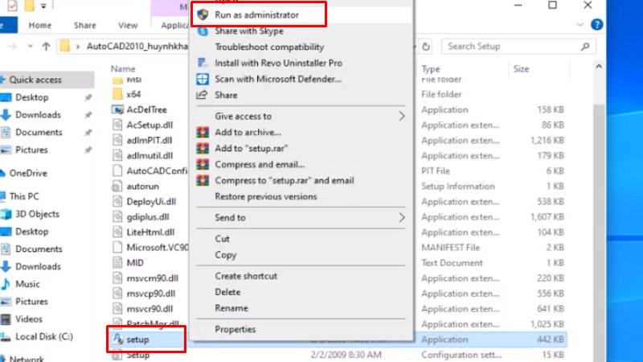Image resolution: width=643 pixels, height=362 pixels.
Task: Choose Properties in the context menu
Action: click(x=235, y=329)
